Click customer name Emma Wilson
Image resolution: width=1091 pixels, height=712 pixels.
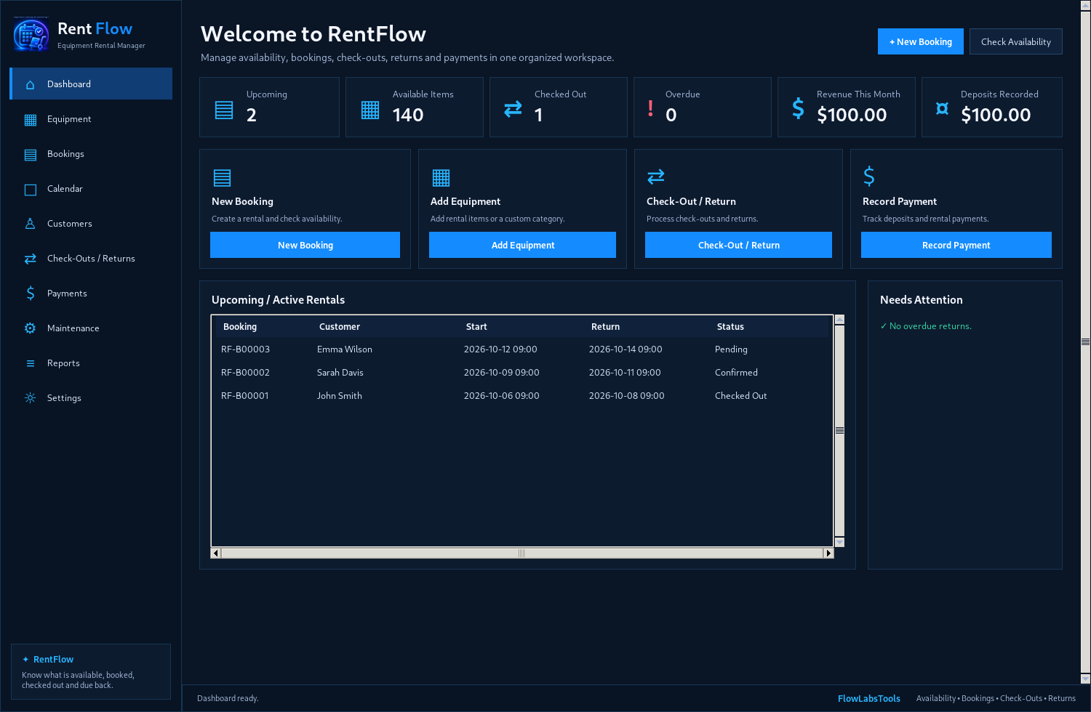click(345, 349)
